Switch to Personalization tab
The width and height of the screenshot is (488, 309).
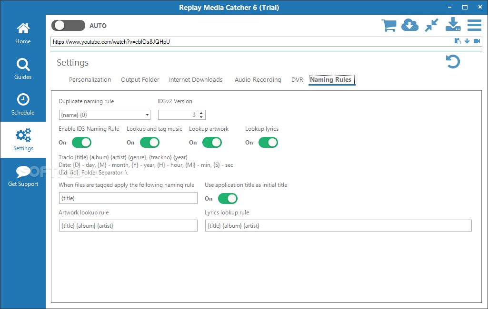(90, 79)
